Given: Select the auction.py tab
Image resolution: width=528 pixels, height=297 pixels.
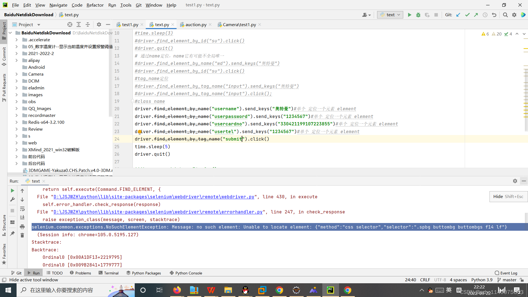Looking at the screenshot, I should pyautogui.click(x=196, y=25).
